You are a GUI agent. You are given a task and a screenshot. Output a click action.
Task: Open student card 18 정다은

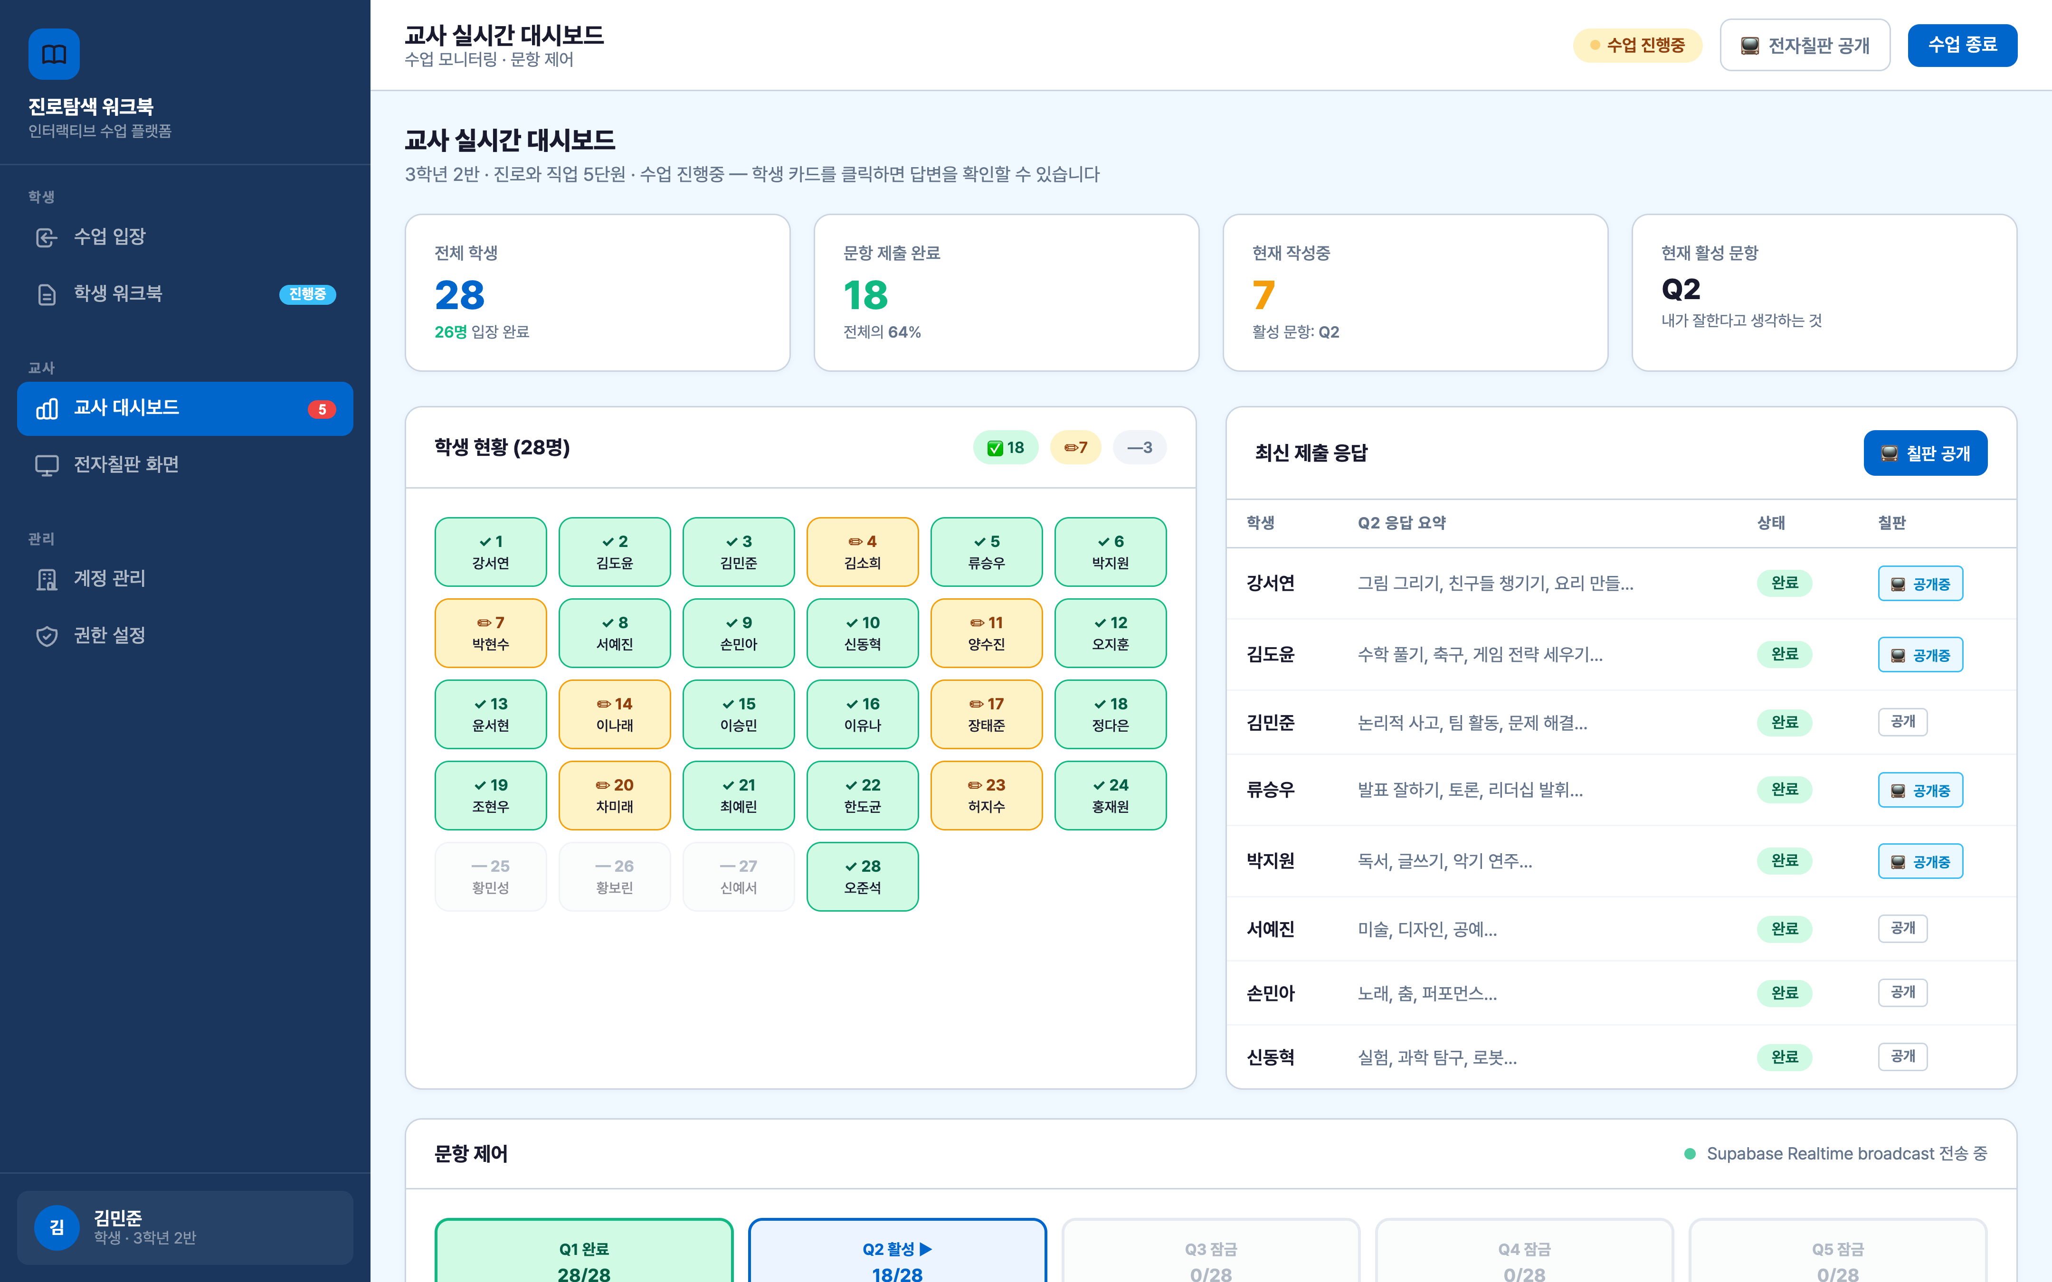coord(1110,715)
